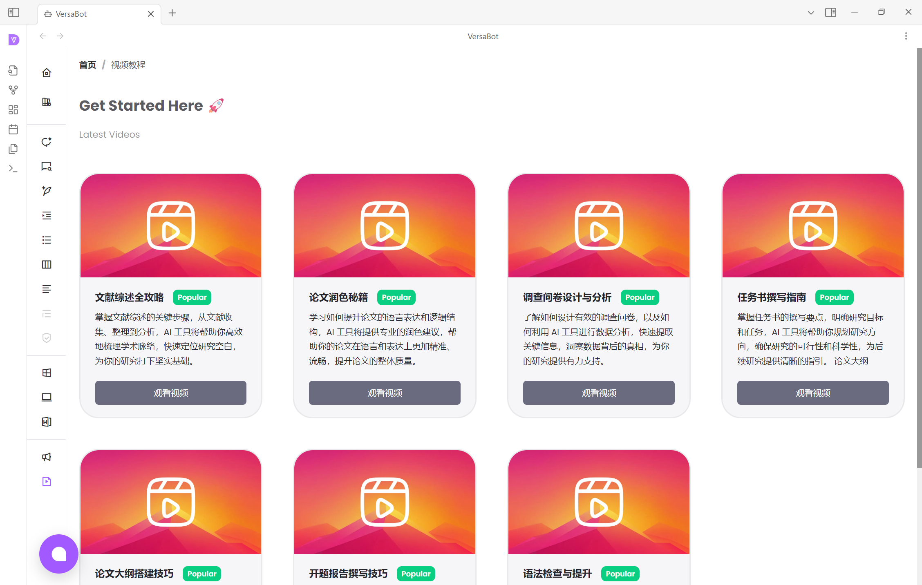The width and height of the screenshot is (922, 585).
Task: Click 观看视频 under 文献综述全攻略
Action: (x=170, y=393)
